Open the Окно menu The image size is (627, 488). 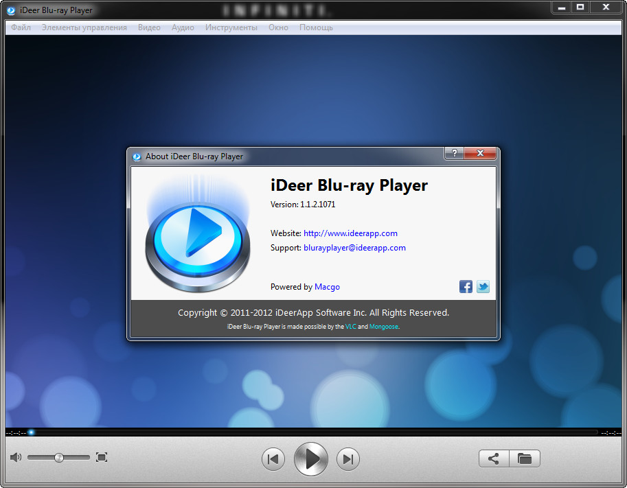(x=278, y=27)
